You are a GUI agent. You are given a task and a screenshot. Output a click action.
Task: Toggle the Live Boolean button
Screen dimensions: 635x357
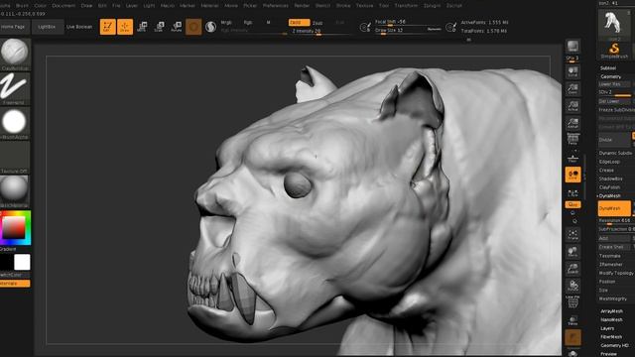tap(79, 27)
